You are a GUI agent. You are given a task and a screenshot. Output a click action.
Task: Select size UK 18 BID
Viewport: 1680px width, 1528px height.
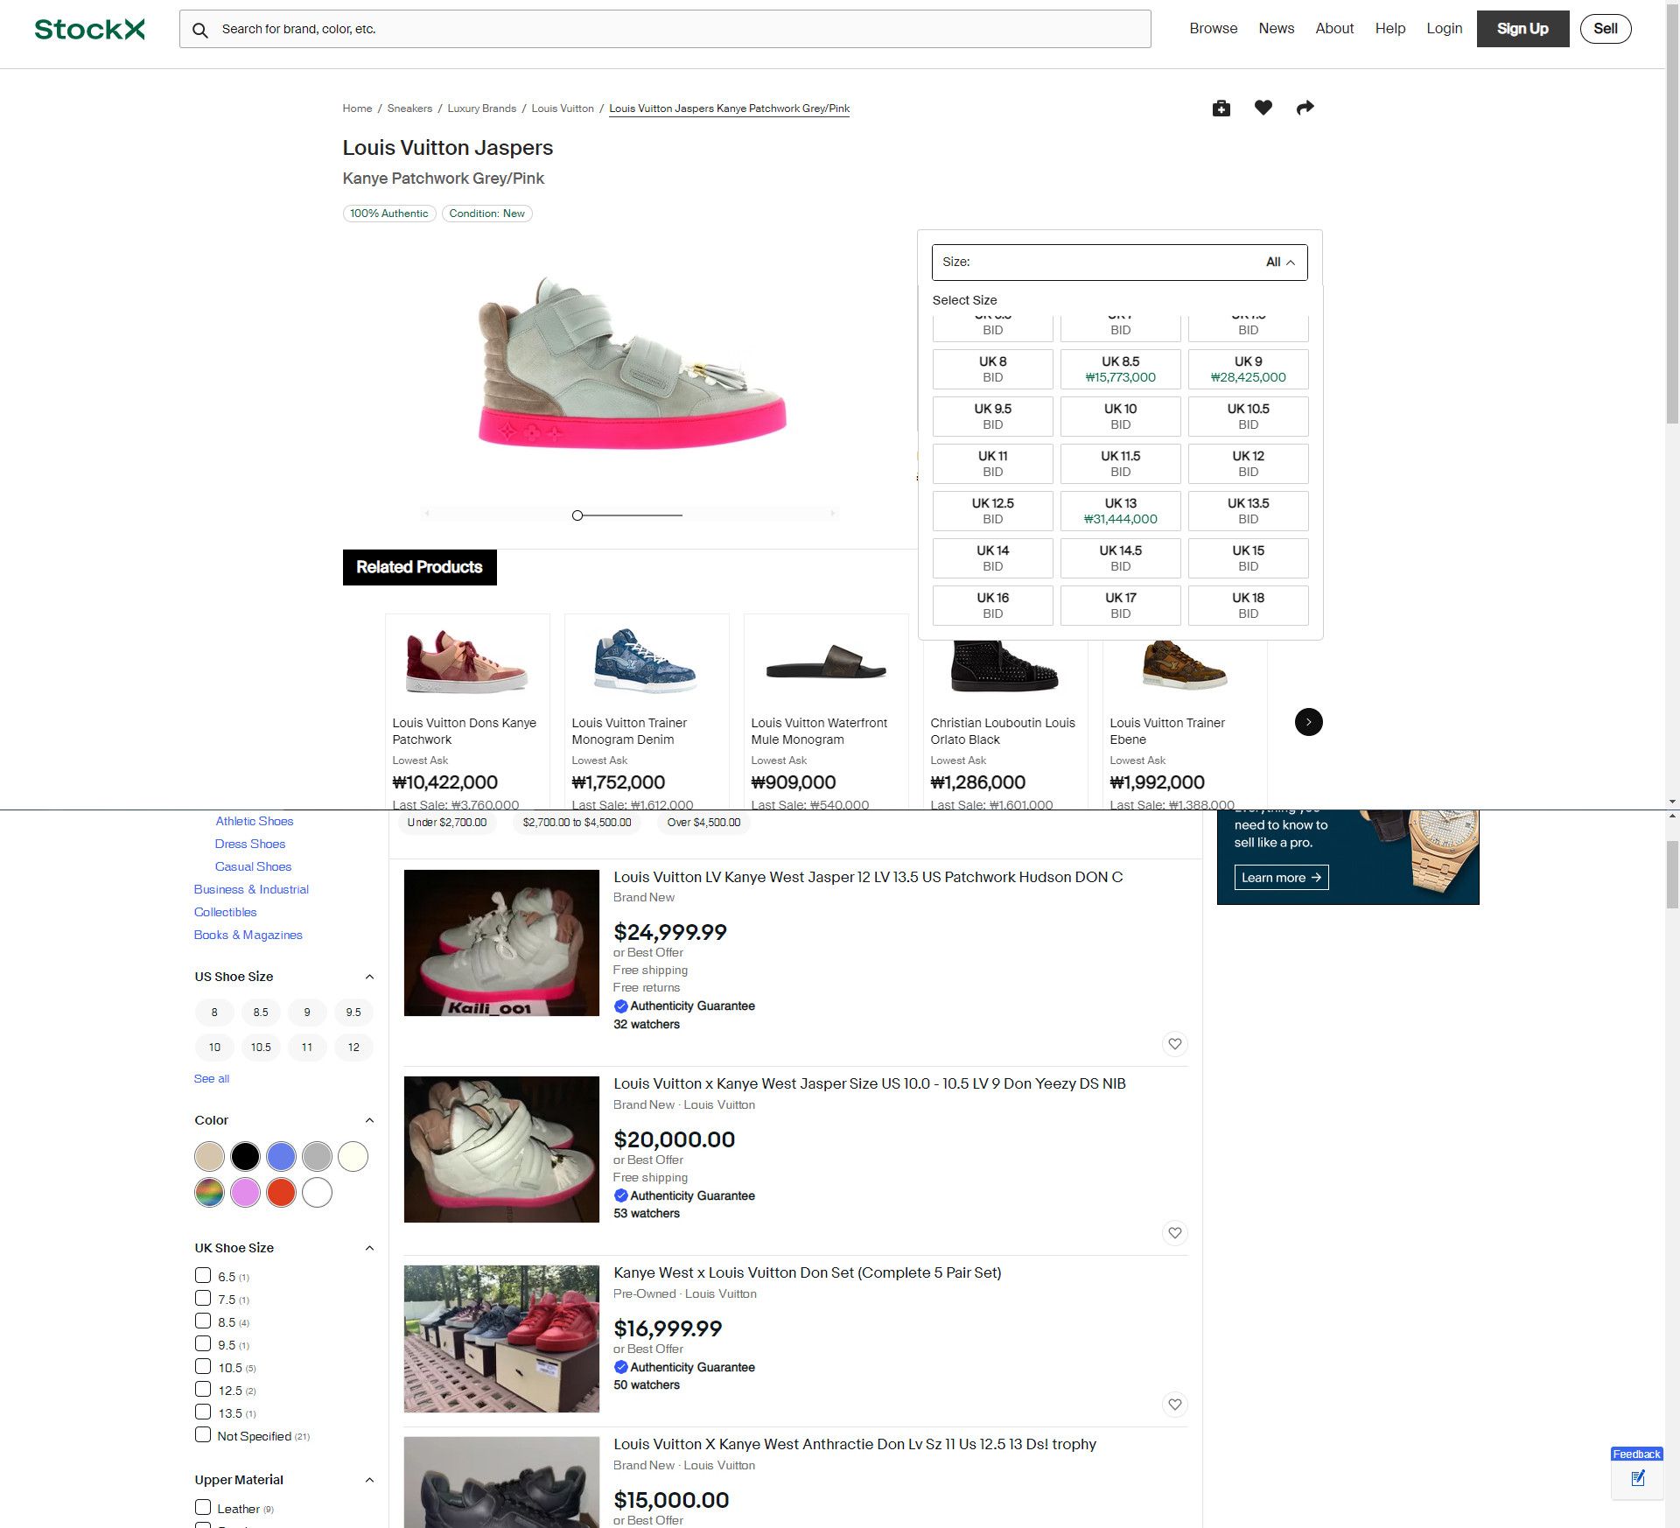pyautogui.click(x=1249, y=606)
